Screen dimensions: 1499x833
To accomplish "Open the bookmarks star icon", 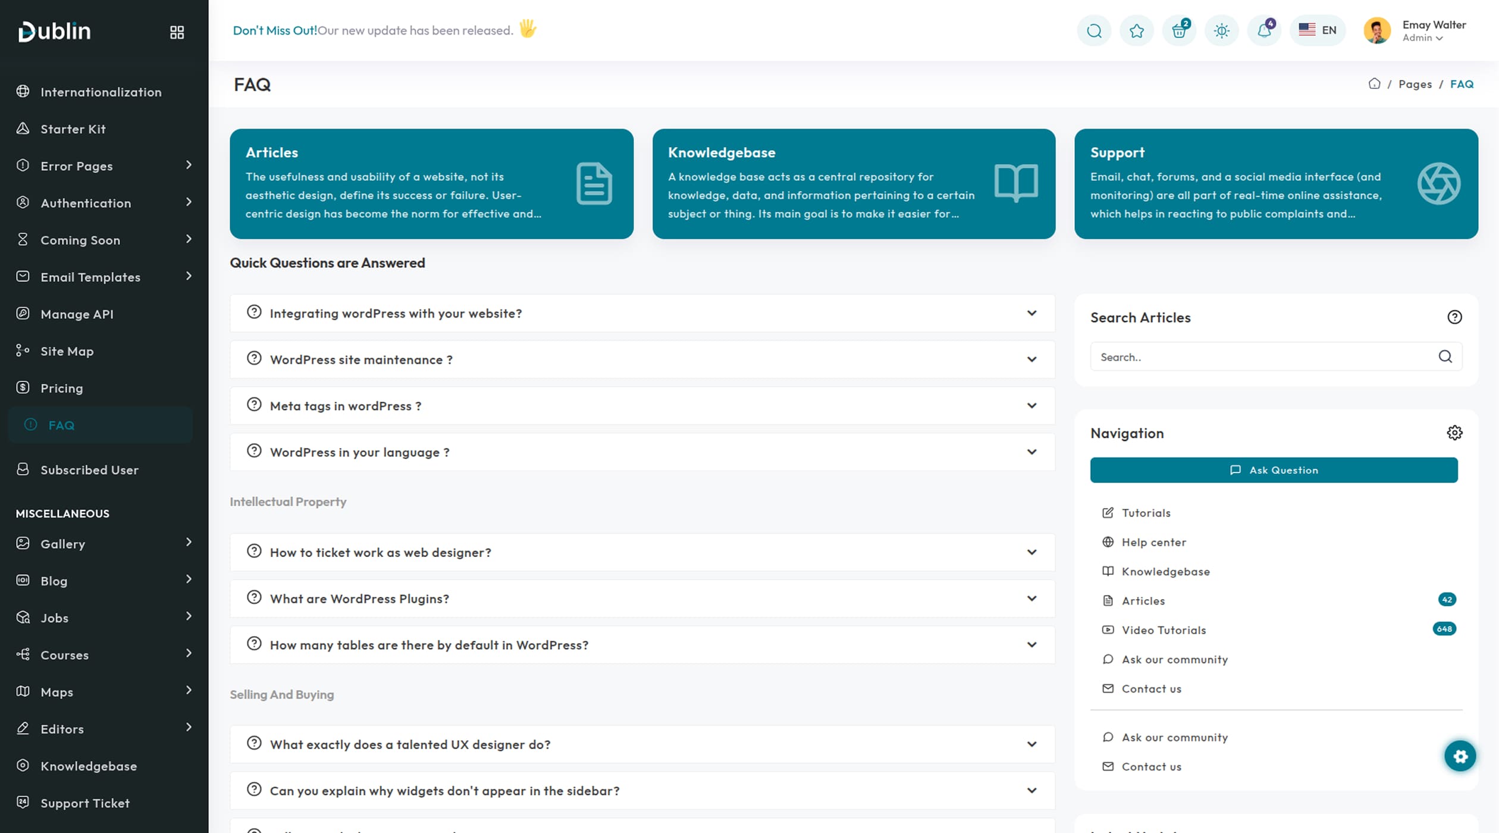I will tap(1136, 30).
